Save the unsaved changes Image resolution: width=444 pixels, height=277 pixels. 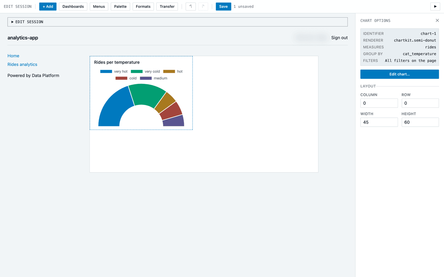coord(223,6)
